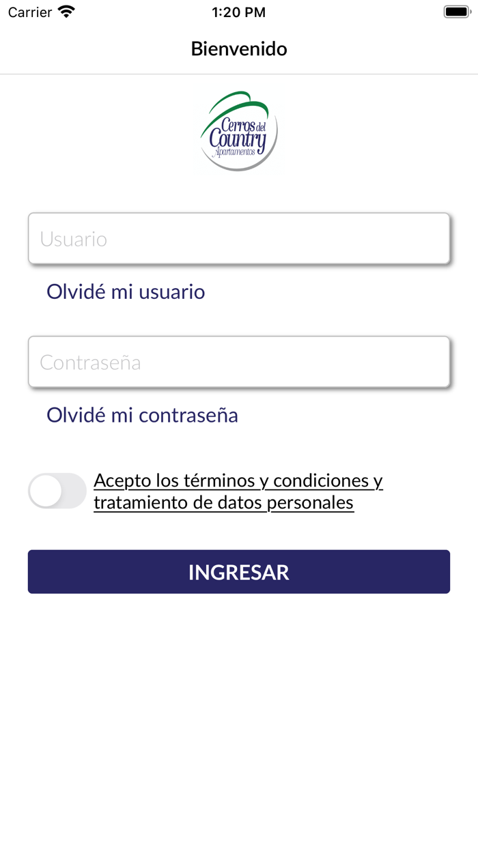Tap the green arc atop the logo
Screen dimensions: 478x849
(x=236, y=100)
